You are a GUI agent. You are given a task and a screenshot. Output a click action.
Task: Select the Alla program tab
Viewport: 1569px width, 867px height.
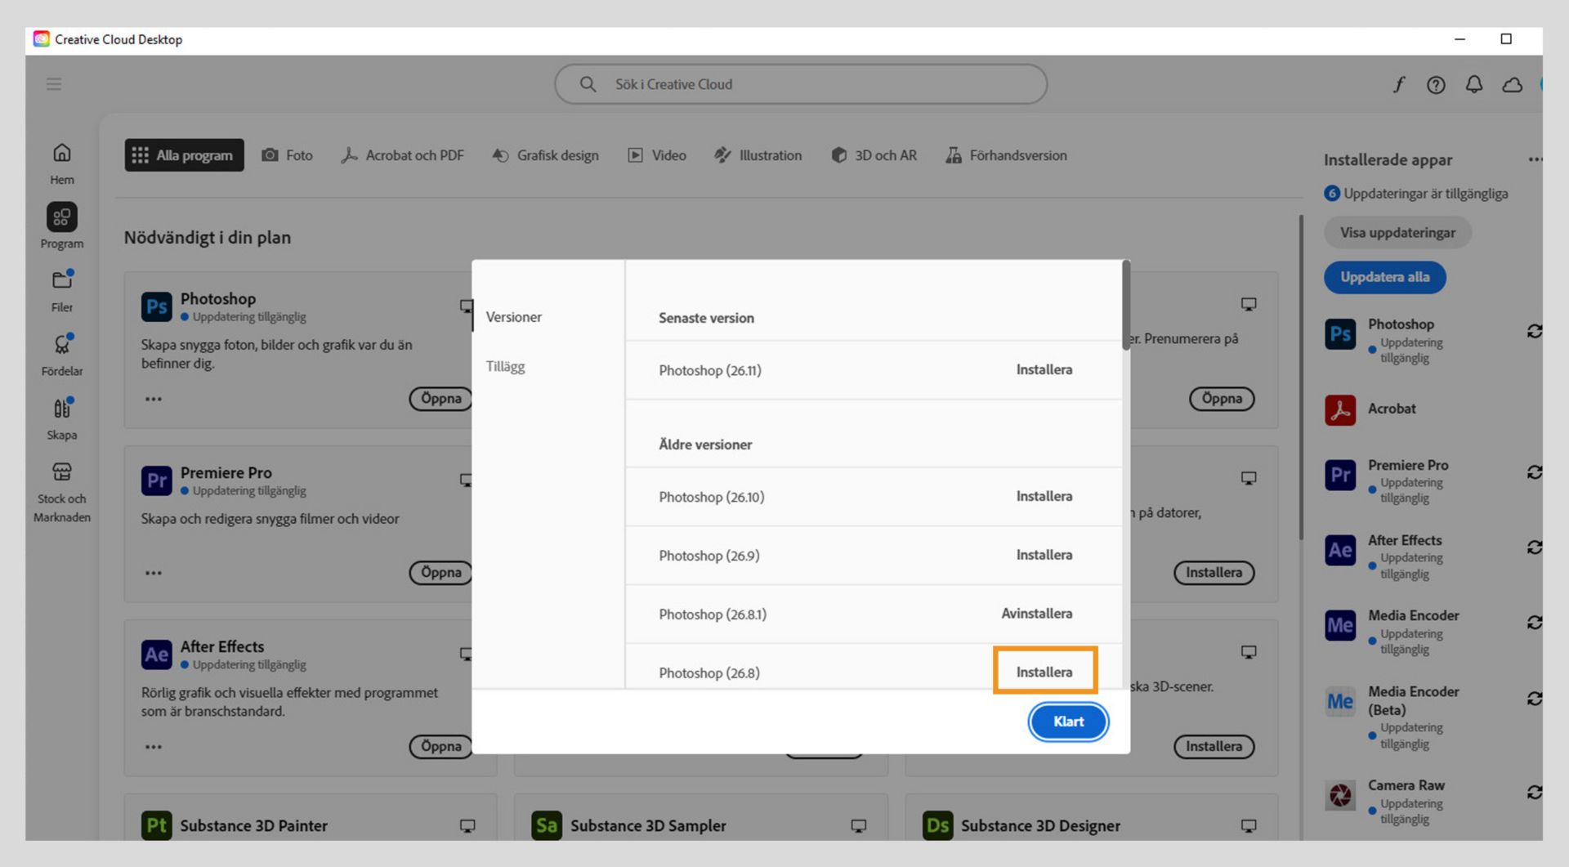(184, 155)
